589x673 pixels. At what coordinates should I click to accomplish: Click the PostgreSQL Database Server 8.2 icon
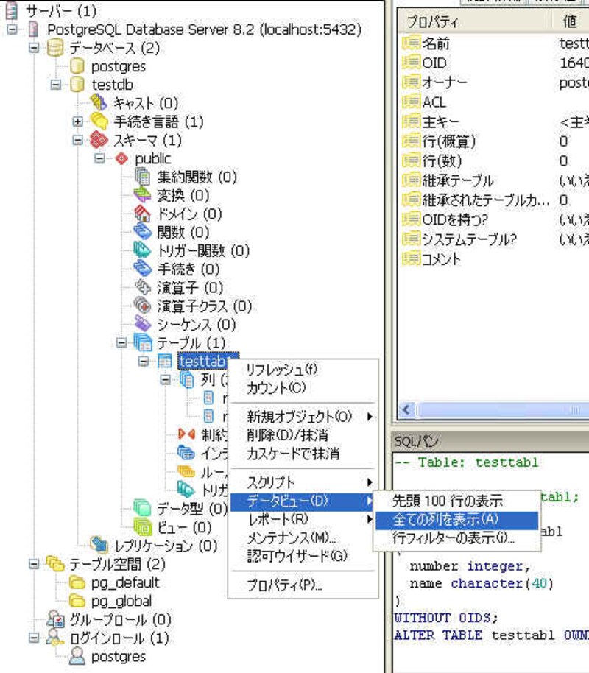(x=33, y=30)
